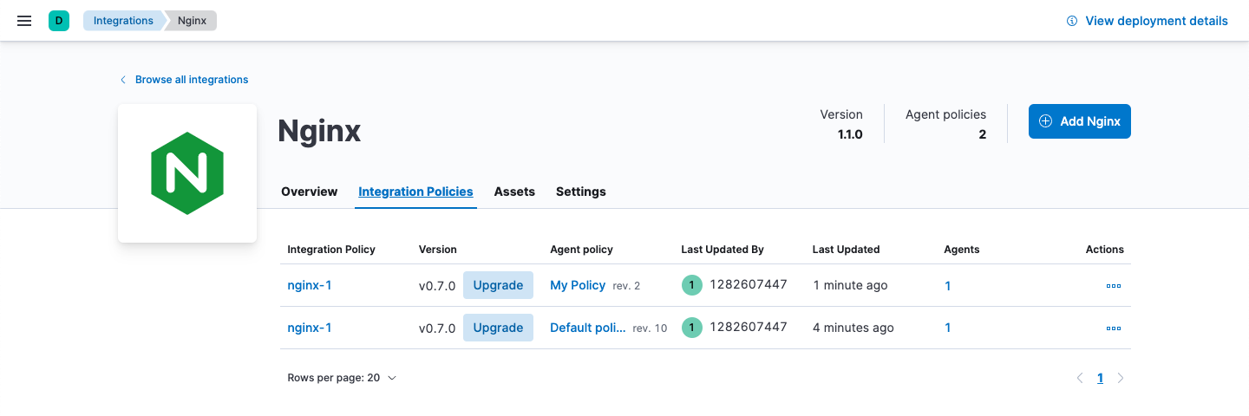Expand the Rows per page dropdown
This screenshot has height=416, width=1249.
342,378
